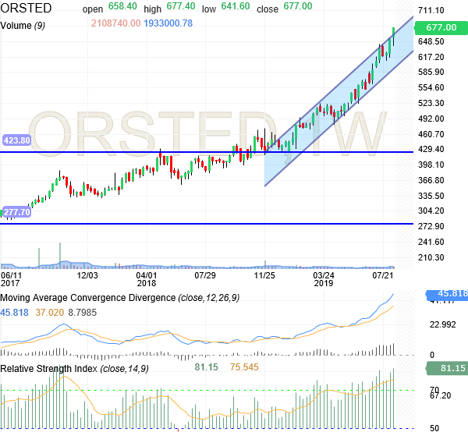
Task: Click the 07/29 date axis label
Action: (x=205, y=275)
